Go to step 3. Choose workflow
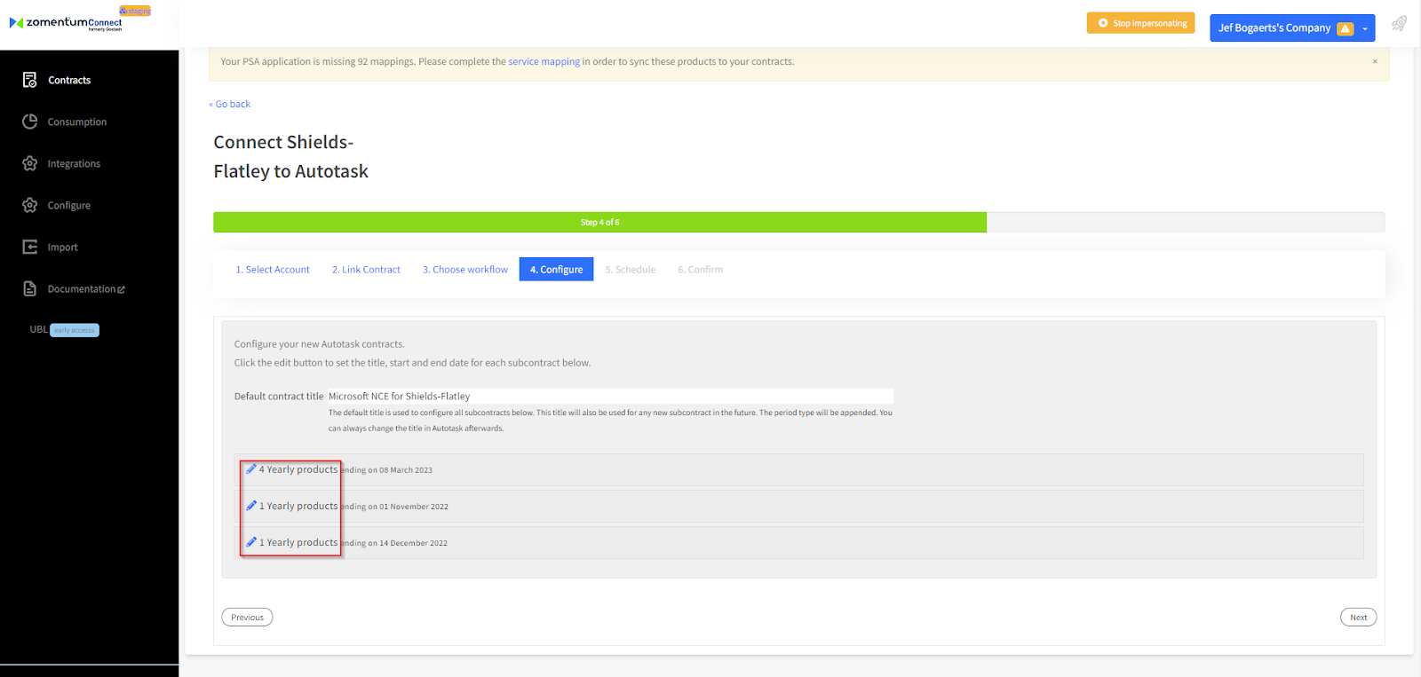 coord(465,270)
